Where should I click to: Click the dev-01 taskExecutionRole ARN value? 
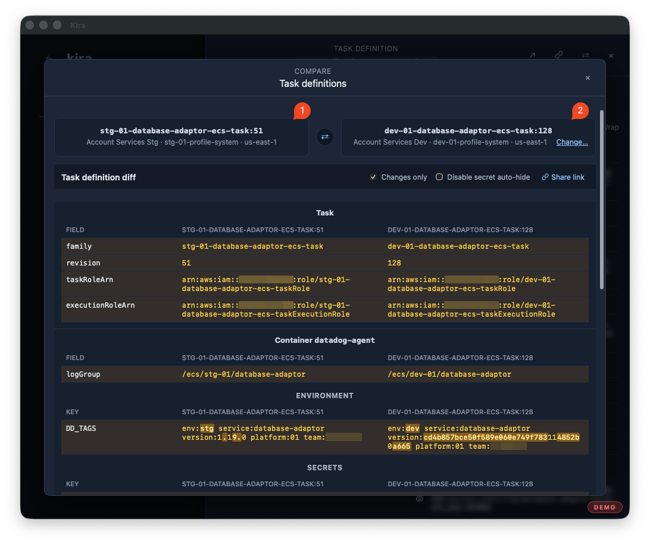[x=471, y=309]
